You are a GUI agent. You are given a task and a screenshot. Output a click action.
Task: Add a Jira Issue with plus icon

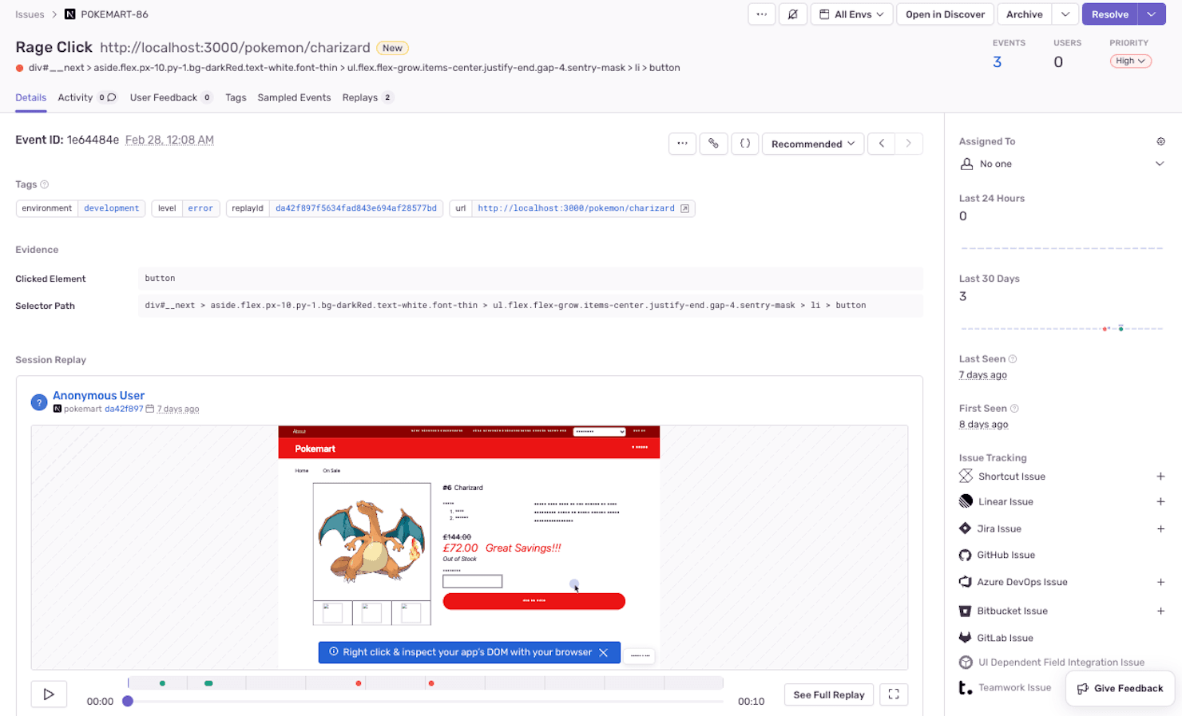coord(1160,528)
